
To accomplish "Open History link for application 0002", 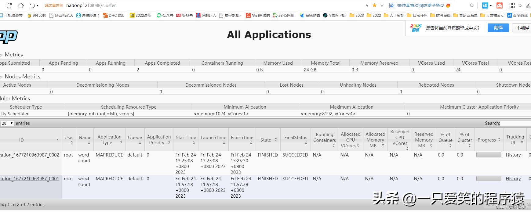I will click(513, 155).
